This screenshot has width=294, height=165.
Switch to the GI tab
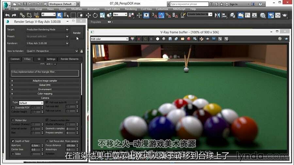click(39, 59)
